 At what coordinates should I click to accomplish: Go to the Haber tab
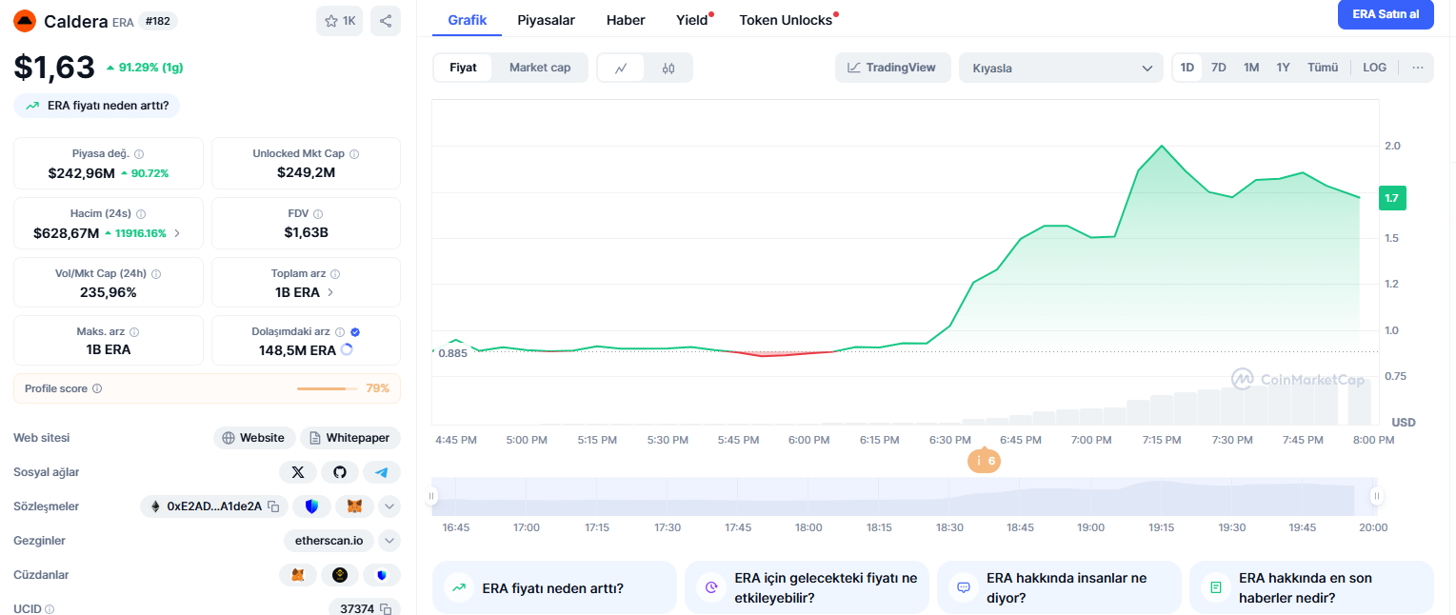[x=626, y=20]
